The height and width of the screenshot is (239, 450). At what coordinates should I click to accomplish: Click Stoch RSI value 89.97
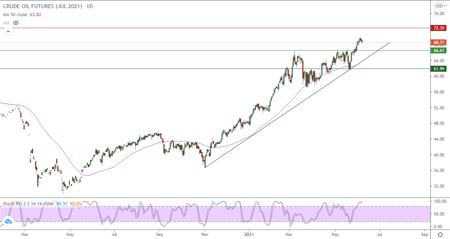pos(62,204)
